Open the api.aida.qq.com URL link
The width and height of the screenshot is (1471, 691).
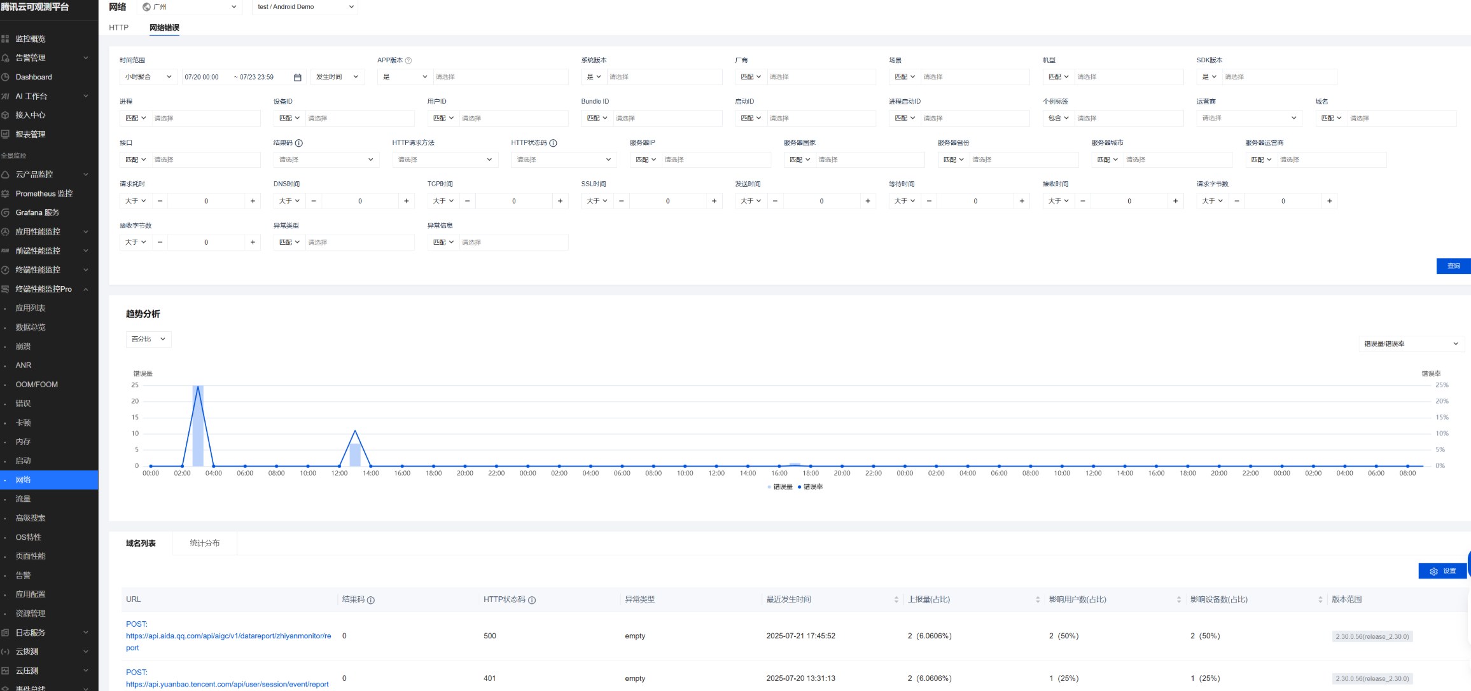click(x=228, y=636)
